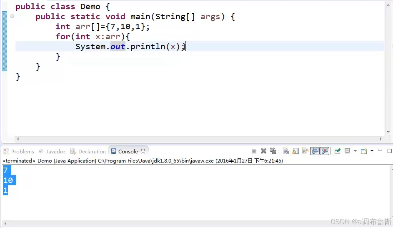Viewport: 393px width, 228px height.
Task: Toggle show console on standard error change
Action: (x=325, y=151)
